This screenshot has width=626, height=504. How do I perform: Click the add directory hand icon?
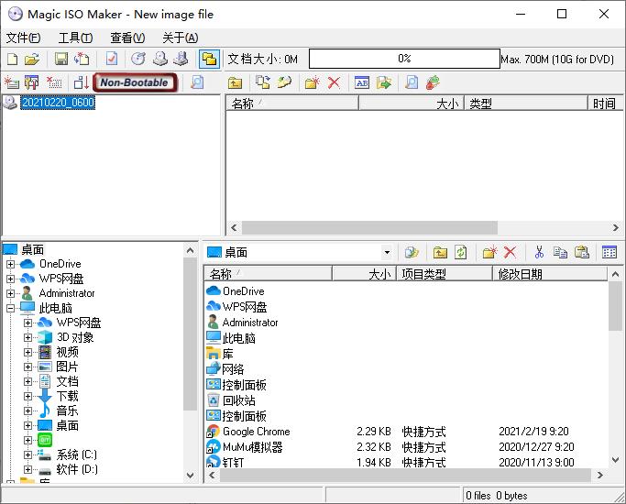(x=284, y=82)
